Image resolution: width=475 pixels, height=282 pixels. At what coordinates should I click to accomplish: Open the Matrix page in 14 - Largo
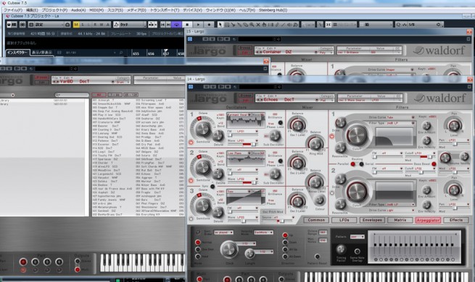point(400,220)
